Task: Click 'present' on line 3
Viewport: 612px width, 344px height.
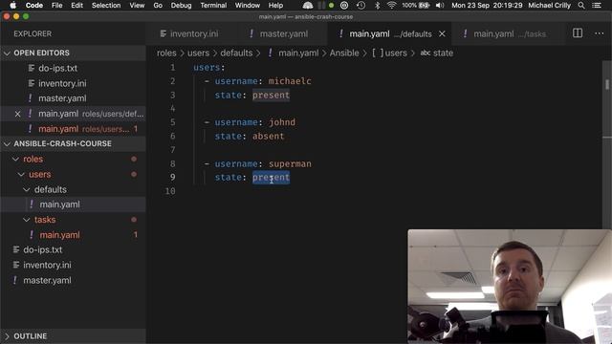Action: (271, 96)
